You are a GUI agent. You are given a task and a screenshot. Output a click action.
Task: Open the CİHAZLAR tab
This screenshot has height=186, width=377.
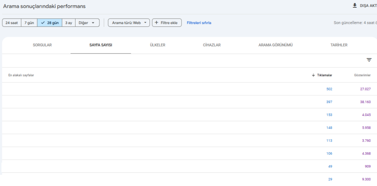pyautogui.click(x=212, y=45)
